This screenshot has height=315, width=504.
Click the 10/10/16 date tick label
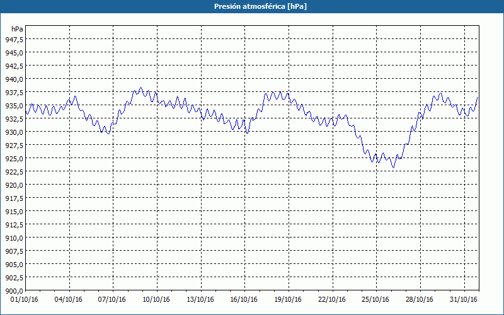coord(156,299)
